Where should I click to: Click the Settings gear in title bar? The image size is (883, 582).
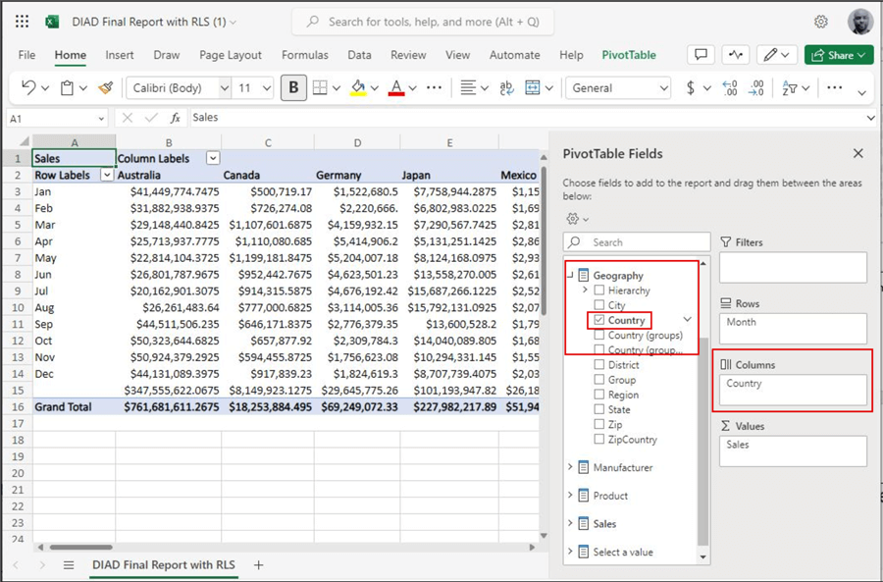(x=821, y=22)
